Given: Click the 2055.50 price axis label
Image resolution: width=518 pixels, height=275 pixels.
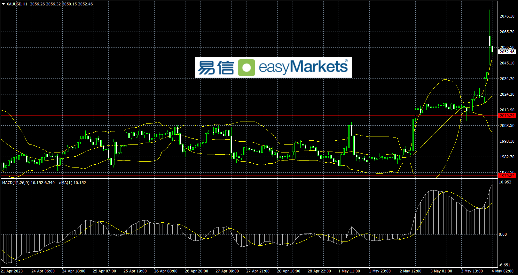Looking at the screenshot, I should pos(507,47).
